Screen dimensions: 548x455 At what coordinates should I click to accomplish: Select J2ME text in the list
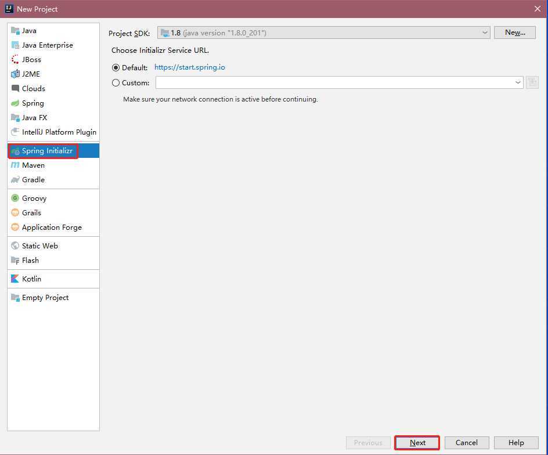(31, 74)
